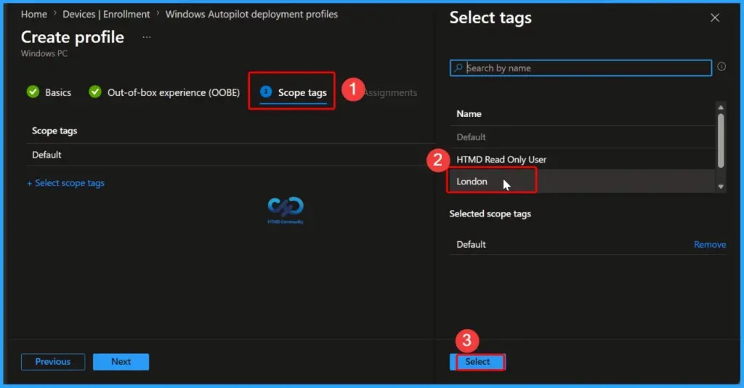Open the Home breadcrumb link
The image size is (744, 388).
33,15
